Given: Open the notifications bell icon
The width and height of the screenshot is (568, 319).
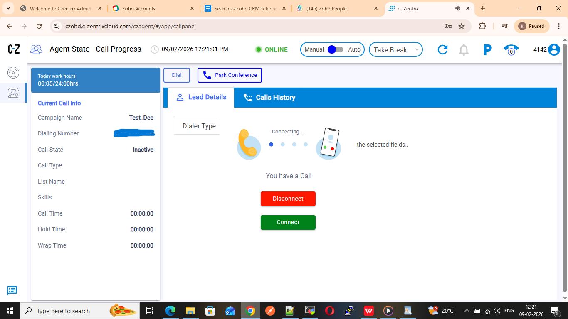Looking at the screenshot, I should pos(464,50).
